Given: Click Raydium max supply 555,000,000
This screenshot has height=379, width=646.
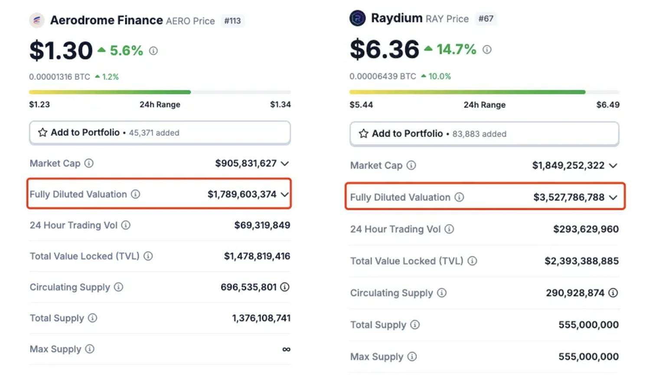Looking at the screenshot, I should pos(588,356).
